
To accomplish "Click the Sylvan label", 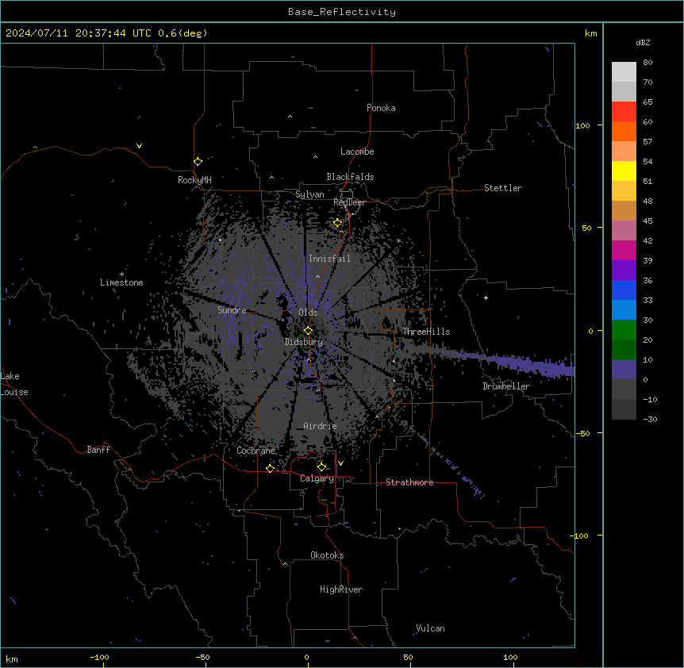I will point(309,194).
